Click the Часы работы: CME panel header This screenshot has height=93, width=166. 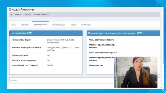click(46, 33)
